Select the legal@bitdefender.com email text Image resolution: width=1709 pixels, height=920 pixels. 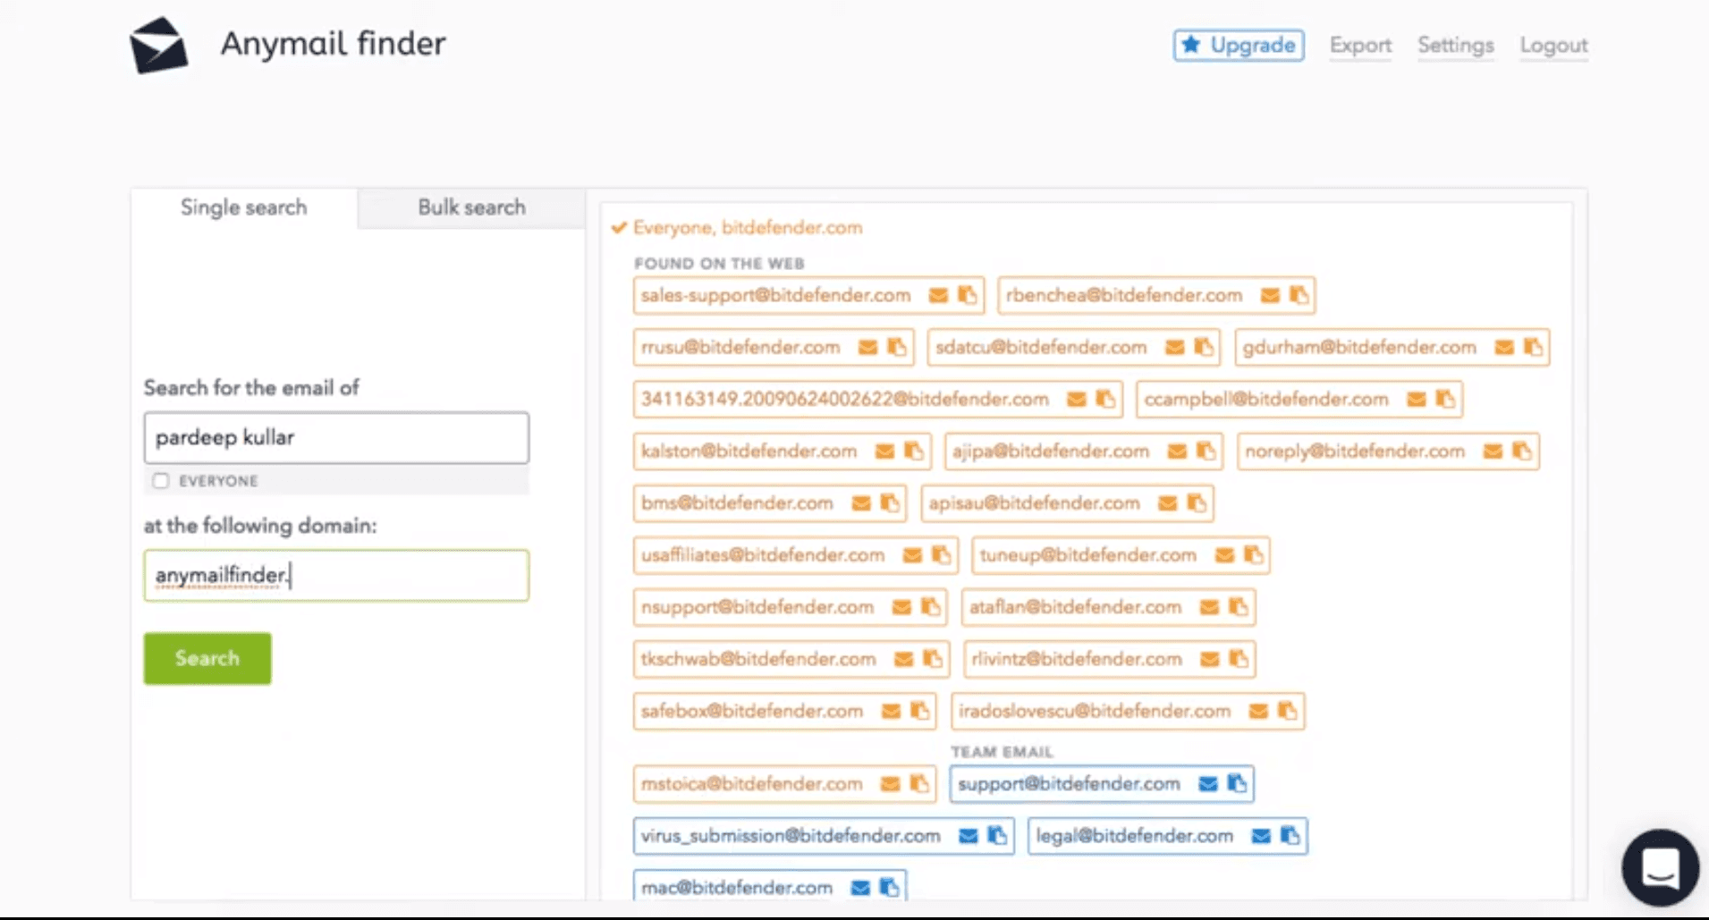[x=1134, y=836]
